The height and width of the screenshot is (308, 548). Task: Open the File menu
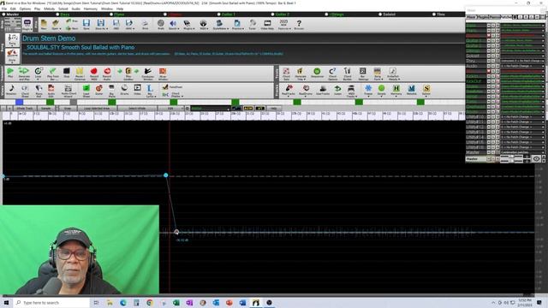tap(4, 9)
